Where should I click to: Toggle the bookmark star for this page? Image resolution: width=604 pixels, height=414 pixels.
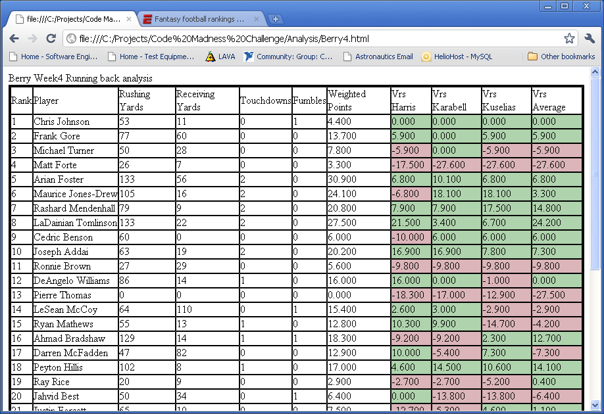click(568, 38)
